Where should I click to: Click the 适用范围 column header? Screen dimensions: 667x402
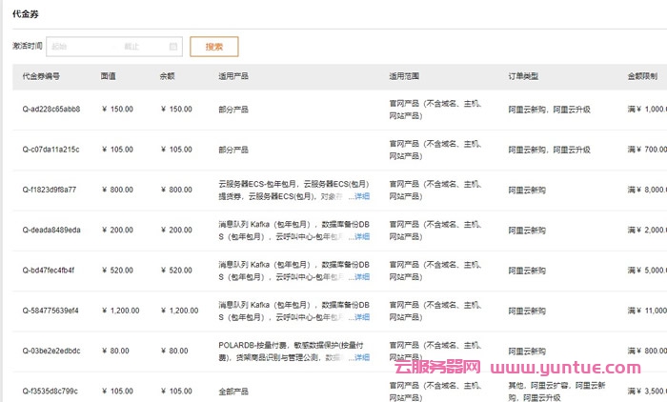click(404, 76)
